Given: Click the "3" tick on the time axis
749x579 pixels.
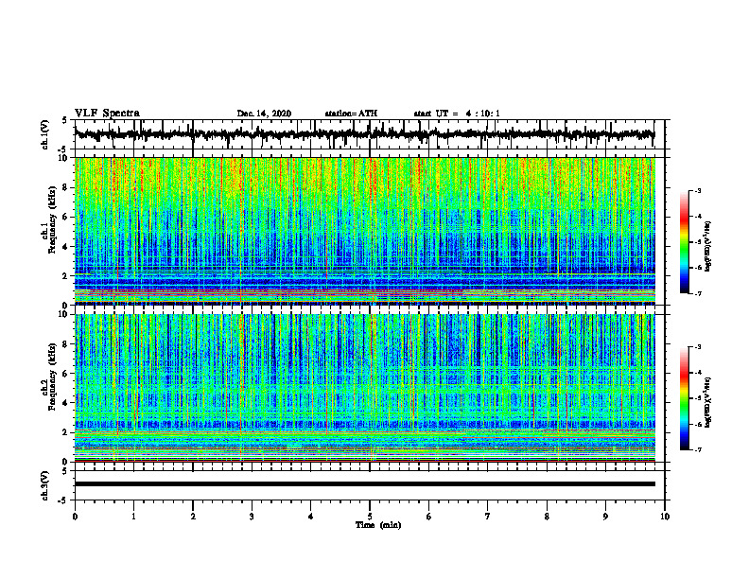Looking at the screenshot, I should pos(252,517).
